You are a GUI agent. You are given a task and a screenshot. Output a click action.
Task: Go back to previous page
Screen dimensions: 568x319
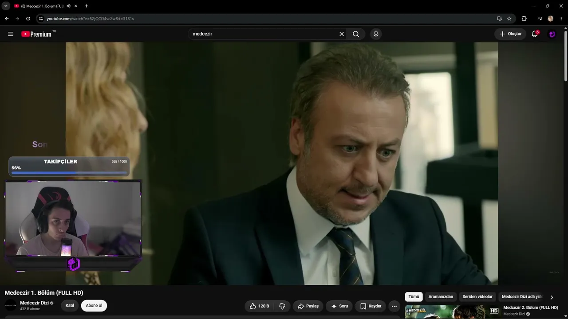tap(7, 19)
